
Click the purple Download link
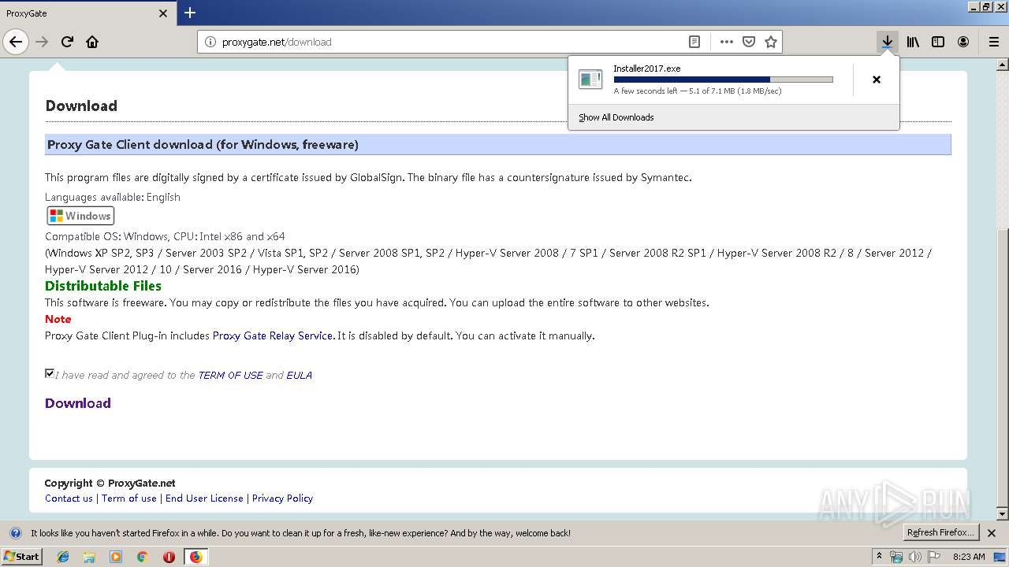click(78, 403)
